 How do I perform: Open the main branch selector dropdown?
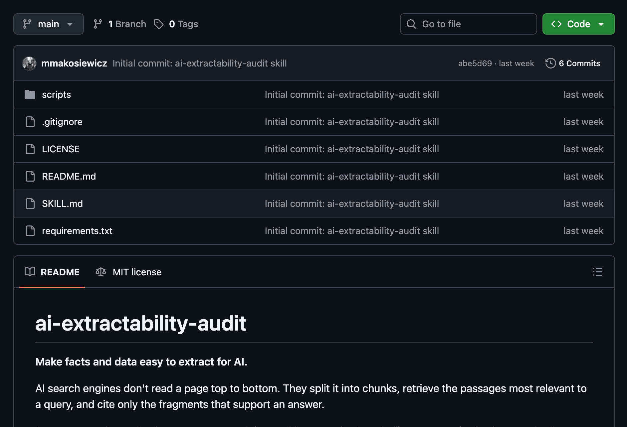click(x=49, y=24)
